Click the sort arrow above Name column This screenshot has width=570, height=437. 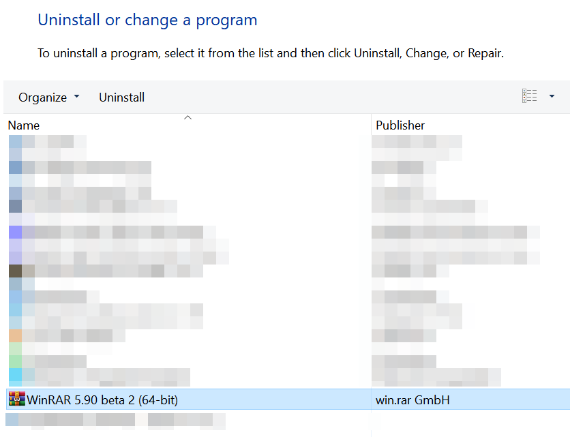(x=188, y=118)
